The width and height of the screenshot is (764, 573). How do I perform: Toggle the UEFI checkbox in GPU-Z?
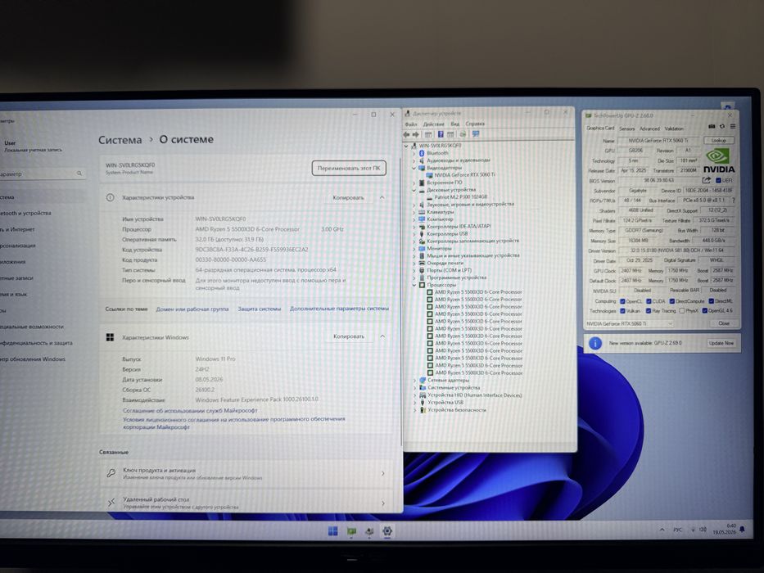718,180
